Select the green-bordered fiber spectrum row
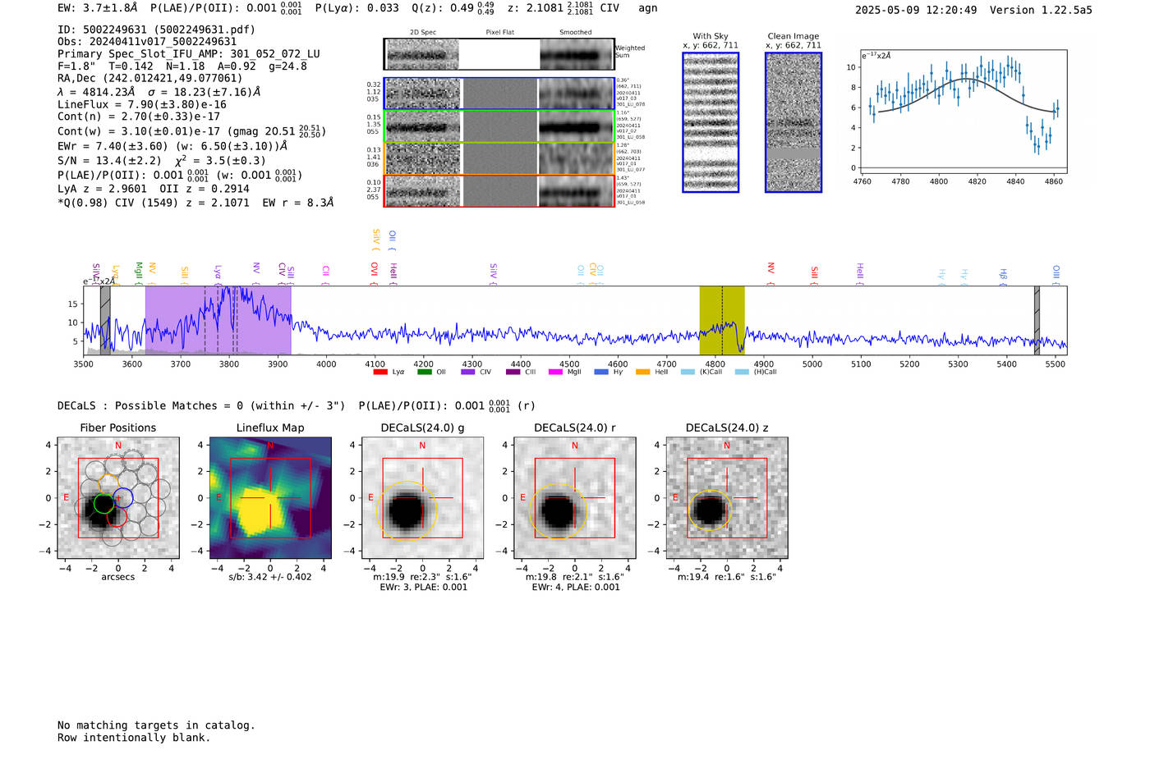 [x=499, y=126]
